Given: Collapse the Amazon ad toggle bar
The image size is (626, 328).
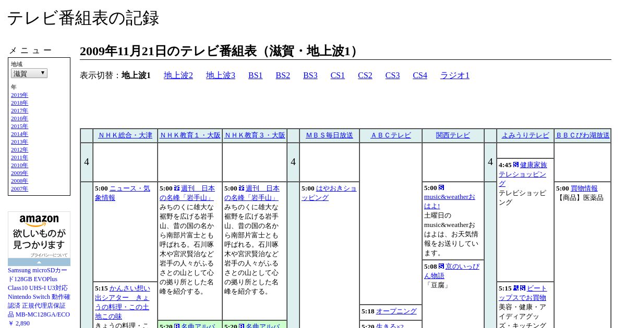Looking at the screenshot, I should (x=39, y=262).
